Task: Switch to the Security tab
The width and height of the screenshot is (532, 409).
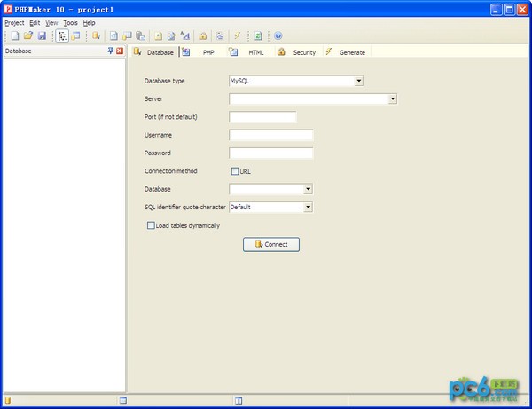Action: 298,52
